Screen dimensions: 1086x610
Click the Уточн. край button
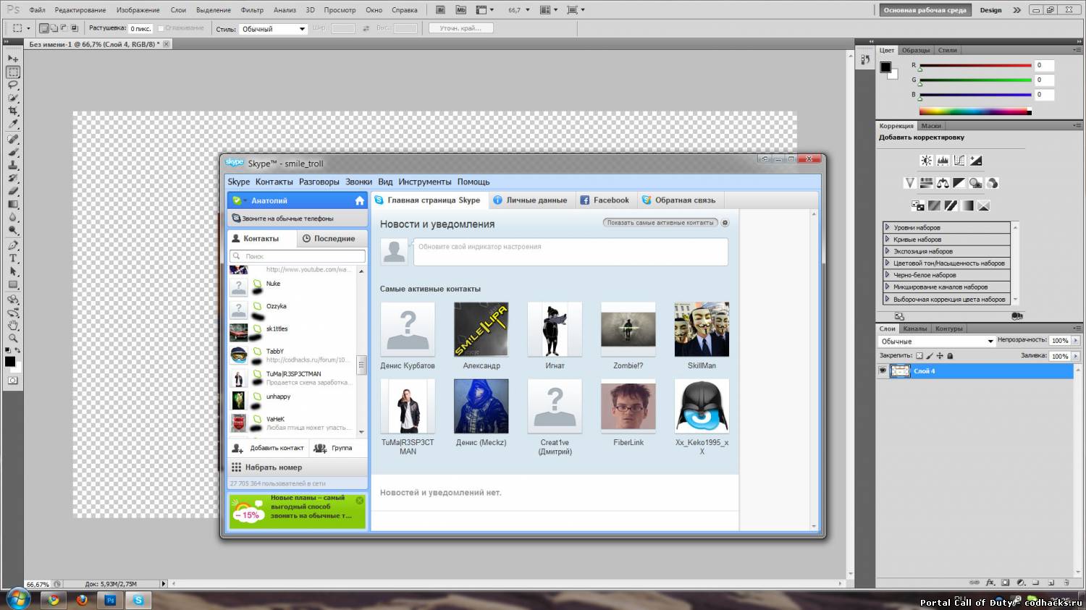click(x=460, y=28)
